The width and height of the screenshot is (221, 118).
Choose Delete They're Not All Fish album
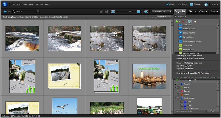(190, 58)
